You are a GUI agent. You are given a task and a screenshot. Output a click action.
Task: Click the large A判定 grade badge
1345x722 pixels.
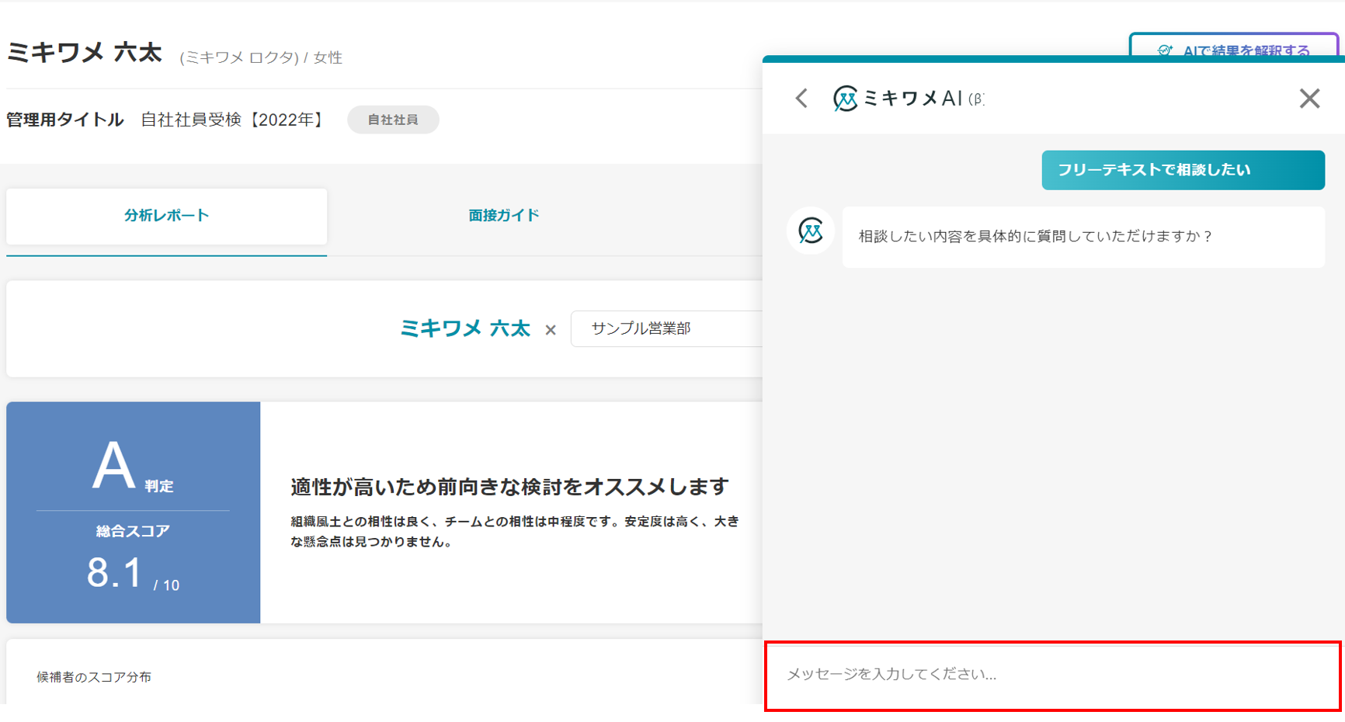point(114,466)
